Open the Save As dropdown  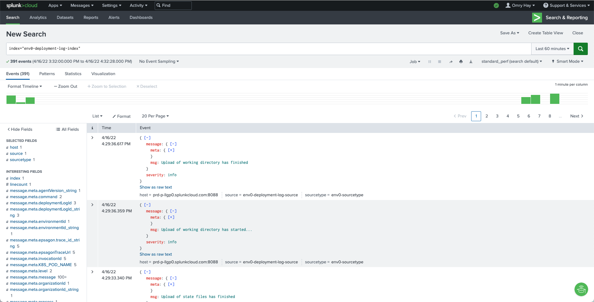click(x=510, y=33)
